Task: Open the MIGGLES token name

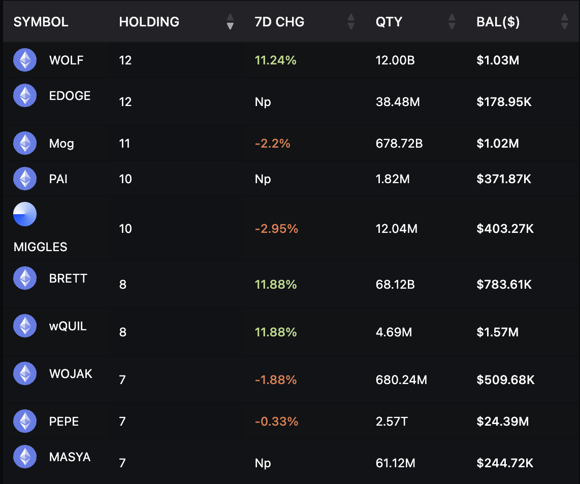Action: click(40, 247)
